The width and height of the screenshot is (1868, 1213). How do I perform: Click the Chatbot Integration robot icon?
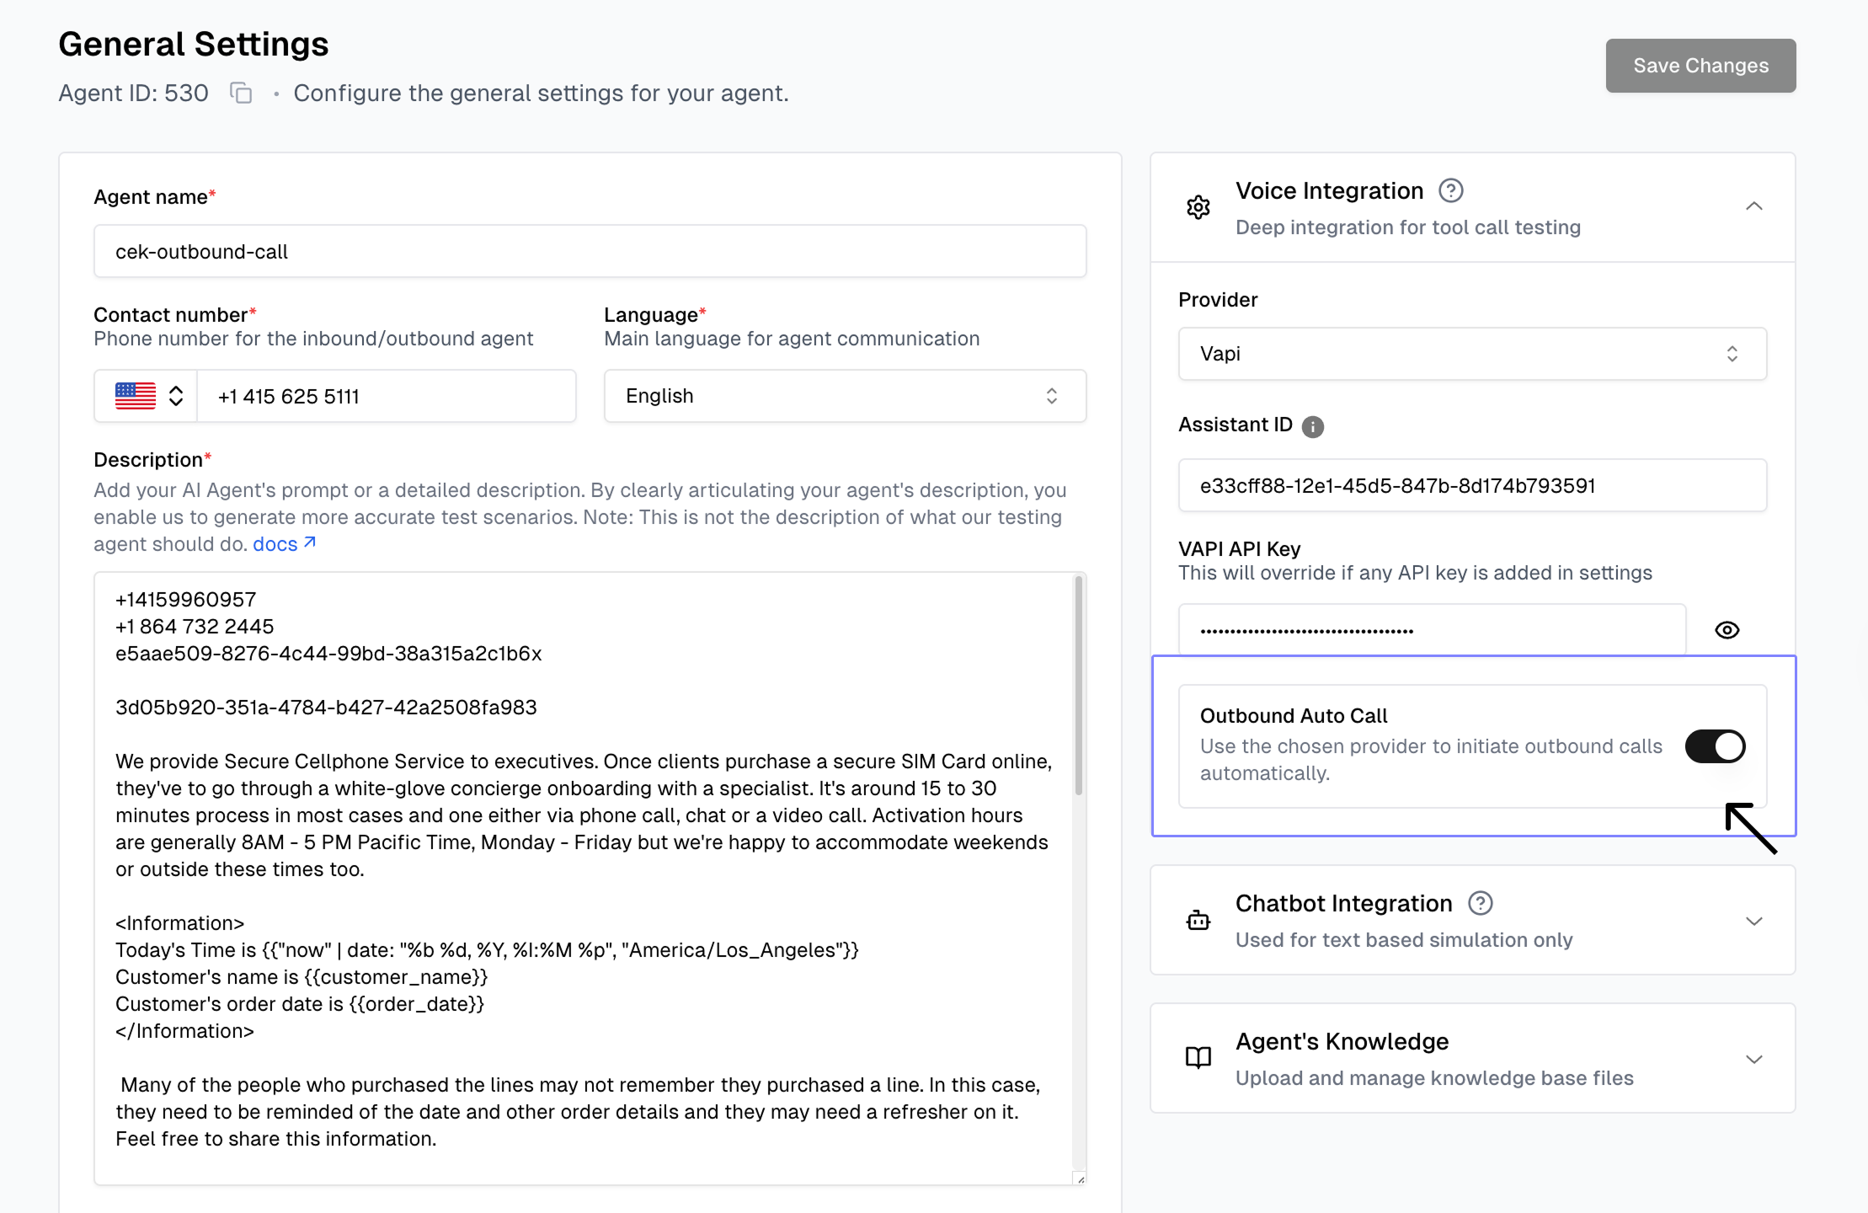[1198, 920]
